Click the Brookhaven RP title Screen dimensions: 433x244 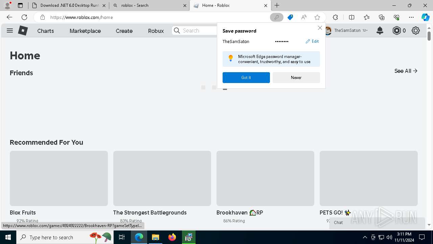[240, 212]
